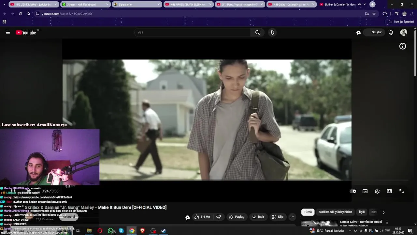Open Brave browser from the taskbar

142,231
